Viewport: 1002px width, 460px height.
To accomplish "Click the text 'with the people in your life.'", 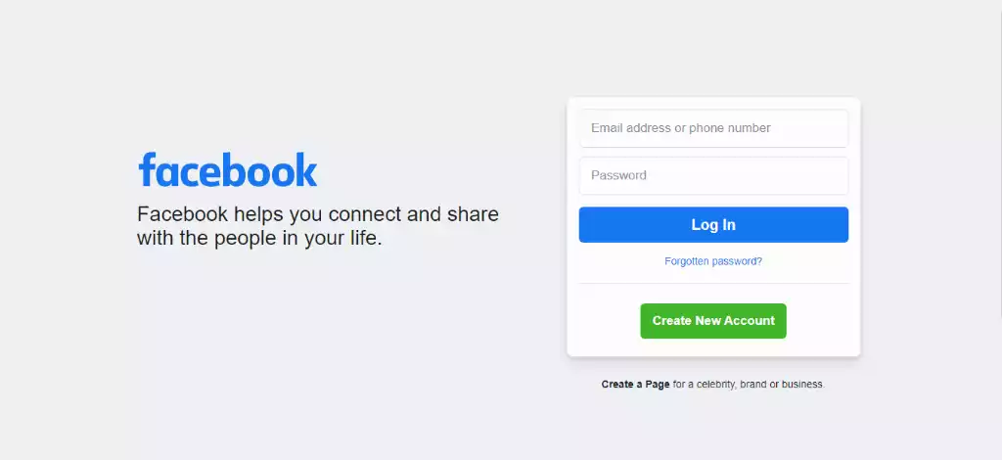I will click(259, 238).
